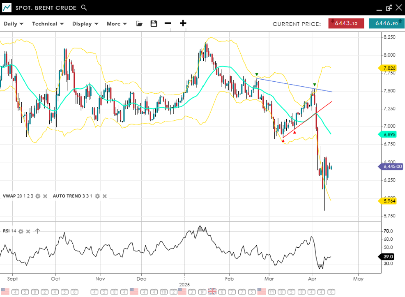Open VWAP indicator settings gear

click(x=38, y=196)
